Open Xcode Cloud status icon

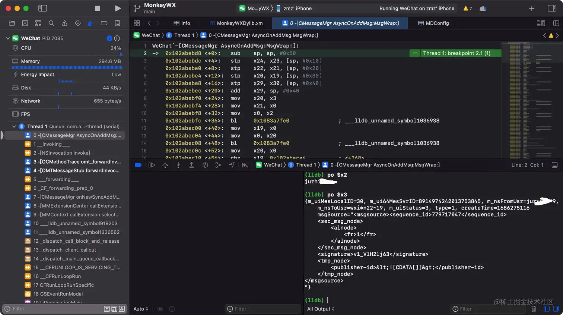pyautogui.click(x=483, y=8)
